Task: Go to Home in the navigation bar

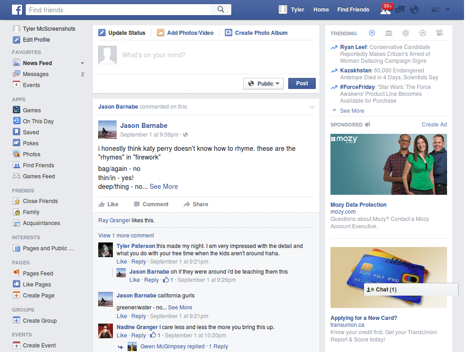Action: (321, 9)
